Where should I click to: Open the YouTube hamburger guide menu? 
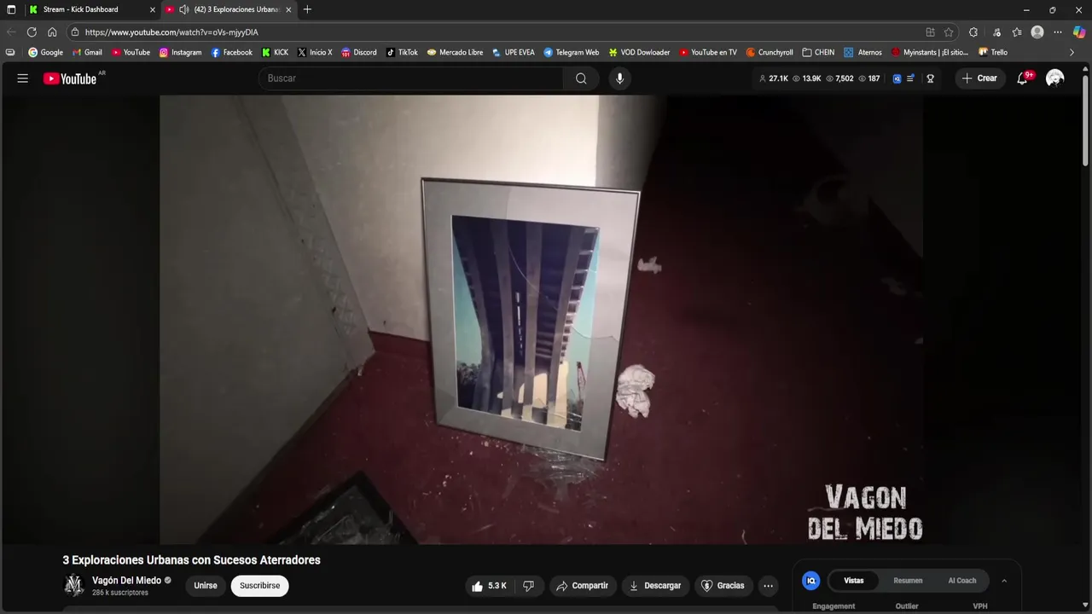23,78
